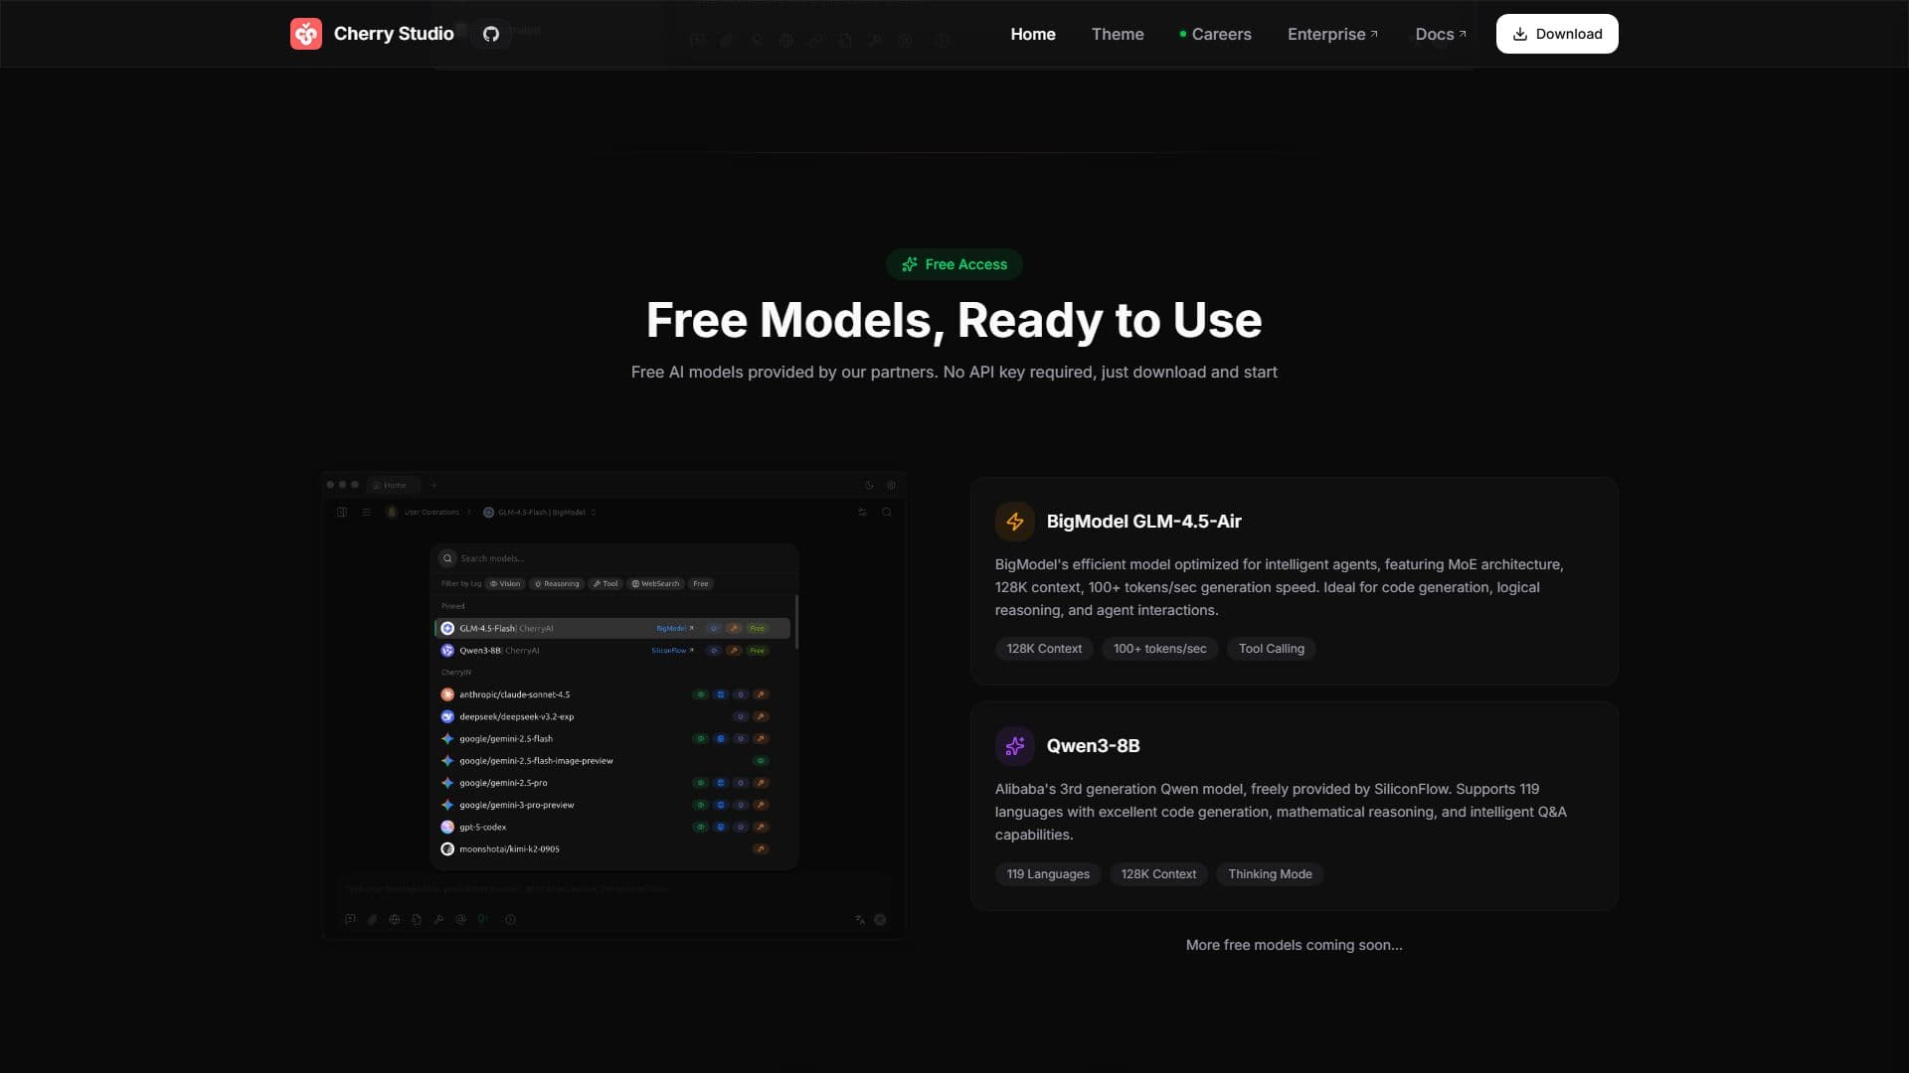
Task: Click the send button in app preview
Action: click(x=880, y=920)
